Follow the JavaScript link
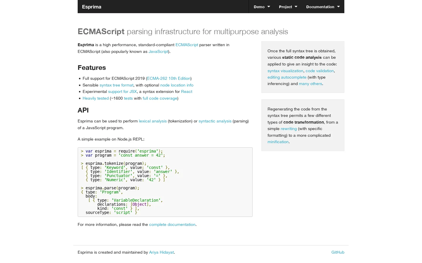This screenshot has width=422, height=263. [158, 51]
